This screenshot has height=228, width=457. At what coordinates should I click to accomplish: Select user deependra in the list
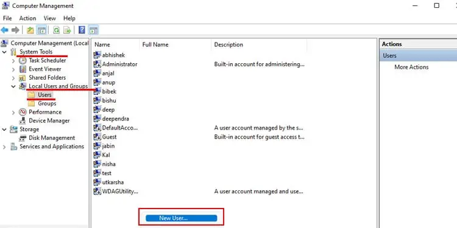tap(115, 119)
